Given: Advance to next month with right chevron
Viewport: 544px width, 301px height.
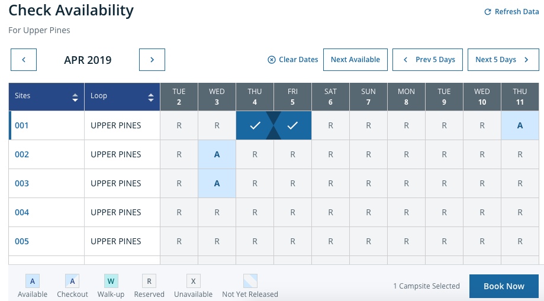Looking at the screenshot, I should pyautogui.click(x=152, y=60).
